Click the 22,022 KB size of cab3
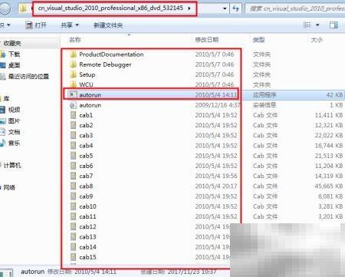This screenshot has height=277, width=345. pos(329,135)
